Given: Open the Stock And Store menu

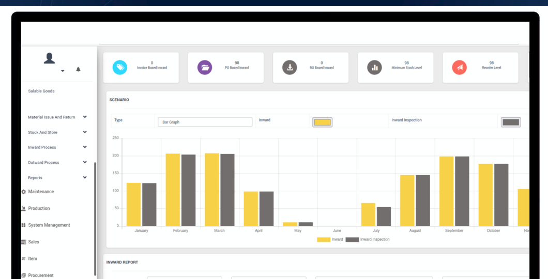Looking at the screenshot, I should pyautogui.click(x=42, y=132).
